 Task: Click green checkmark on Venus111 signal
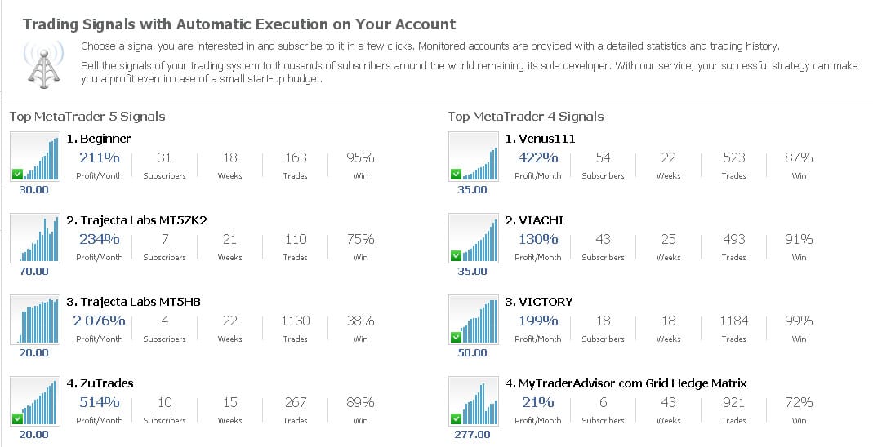coord(456,174)
